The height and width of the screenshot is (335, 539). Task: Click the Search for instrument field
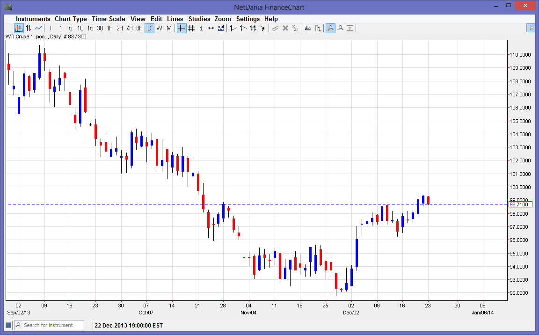point(49,325)
